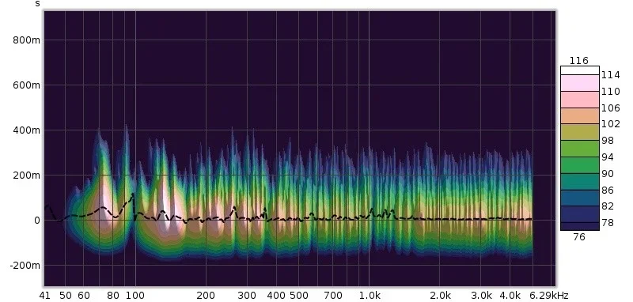633x302 pixels.
Task: Select the teal legend band under 90
Action: pyautogui.click(x=580, y=182)
